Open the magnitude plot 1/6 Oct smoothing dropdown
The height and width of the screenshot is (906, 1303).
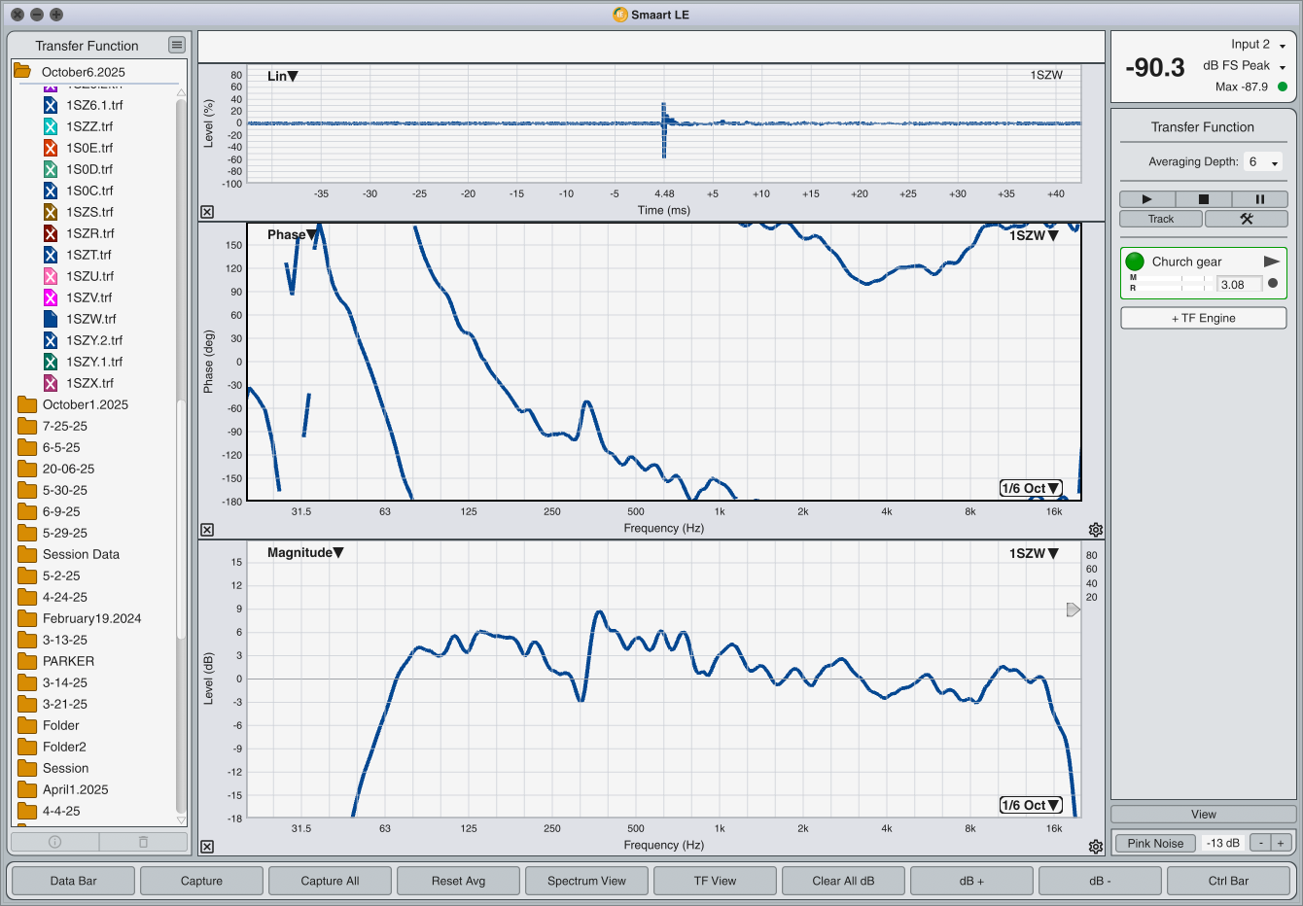click(1030, 805)
